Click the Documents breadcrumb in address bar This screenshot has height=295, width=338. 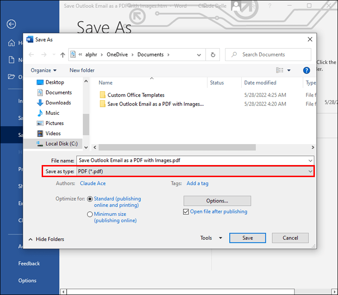[150, 55]
